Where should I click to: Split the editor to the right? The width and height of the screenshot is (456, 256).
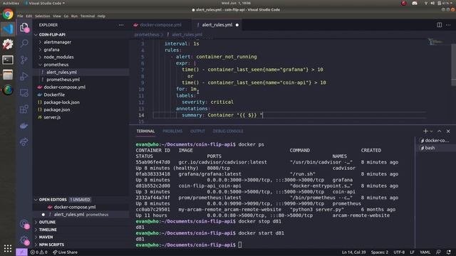(439, 25)
